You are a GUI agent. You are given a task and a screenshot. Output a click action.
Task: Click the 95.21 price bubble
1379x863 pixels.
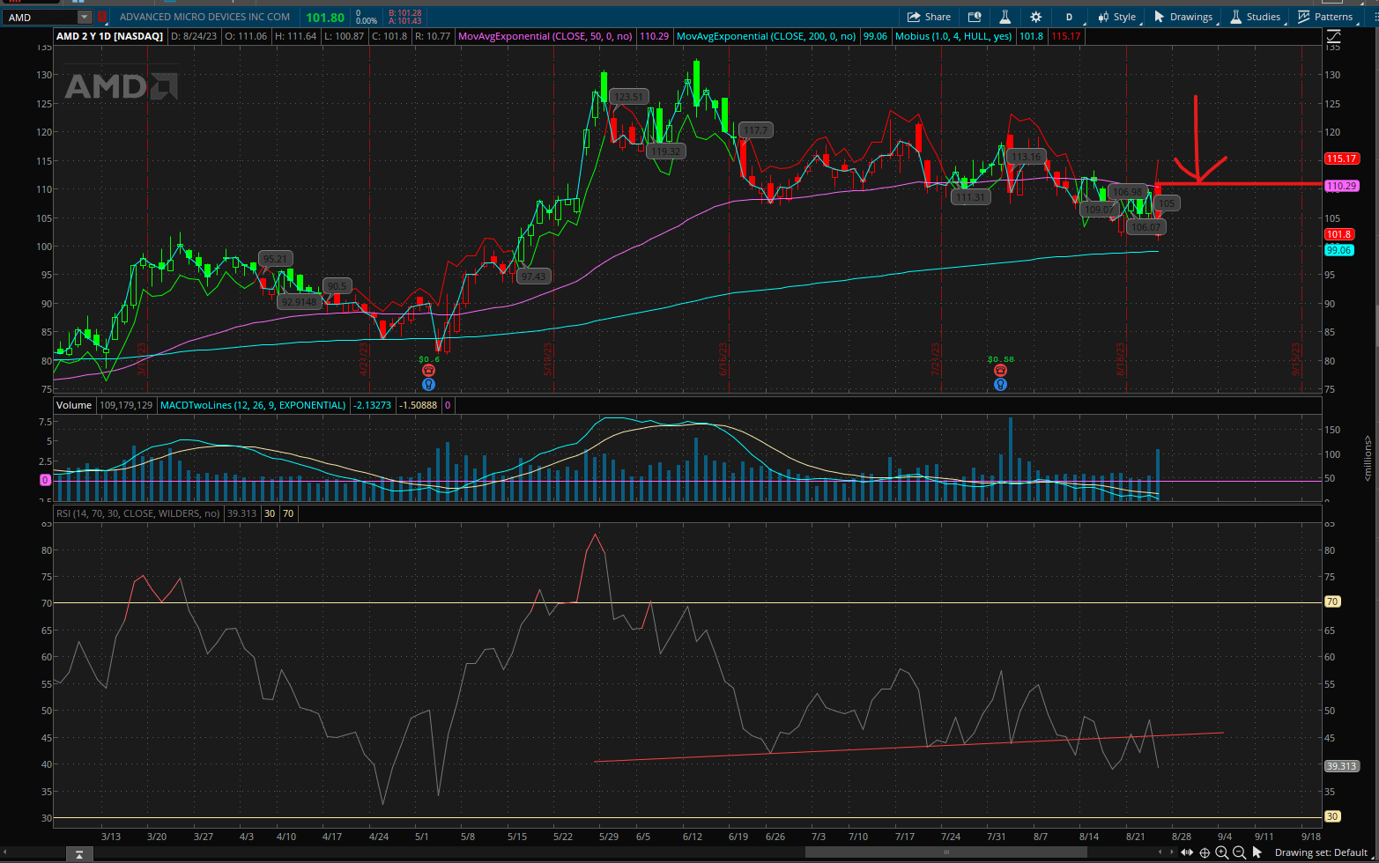[275, 259]
